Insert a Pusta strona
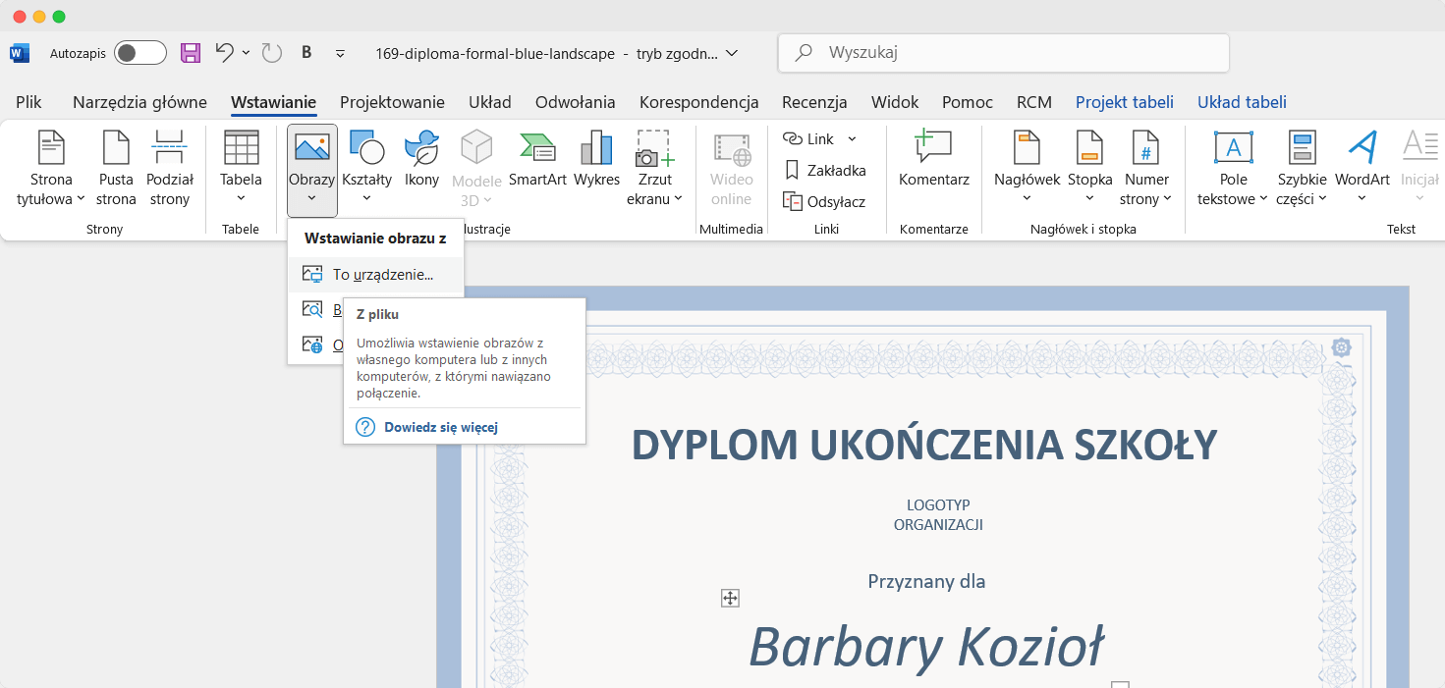 [116, 169]
